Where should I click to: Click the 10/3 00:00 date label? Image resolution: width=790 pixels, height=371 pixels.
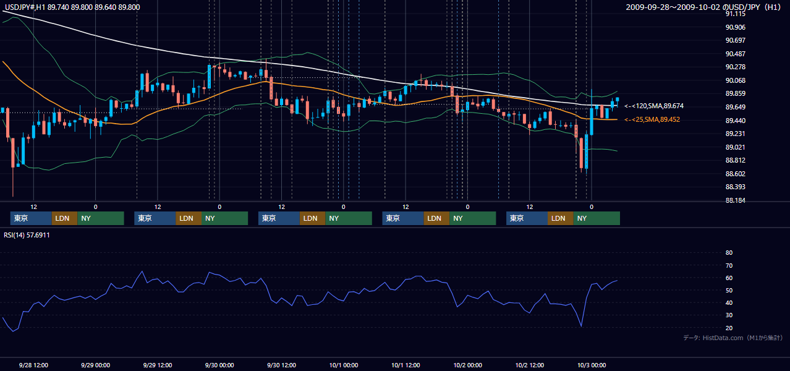(x=591, y=365)
